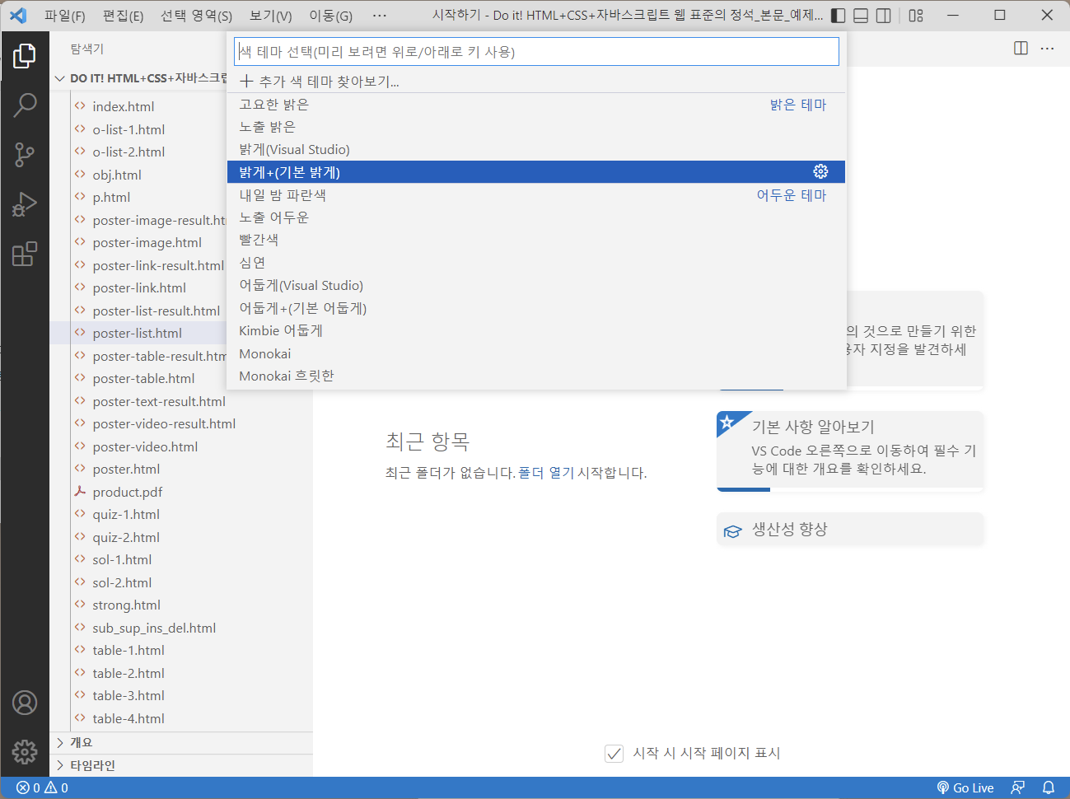Open poster-list.html file
Viewport: 1070px width, 799px height.
[x=138, y=333]
